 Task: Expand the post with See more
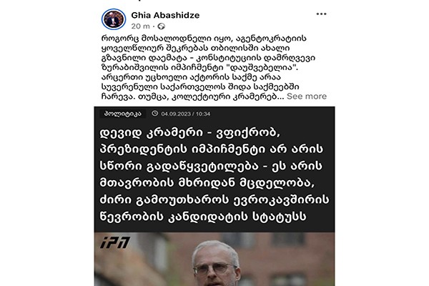point(307,96)
